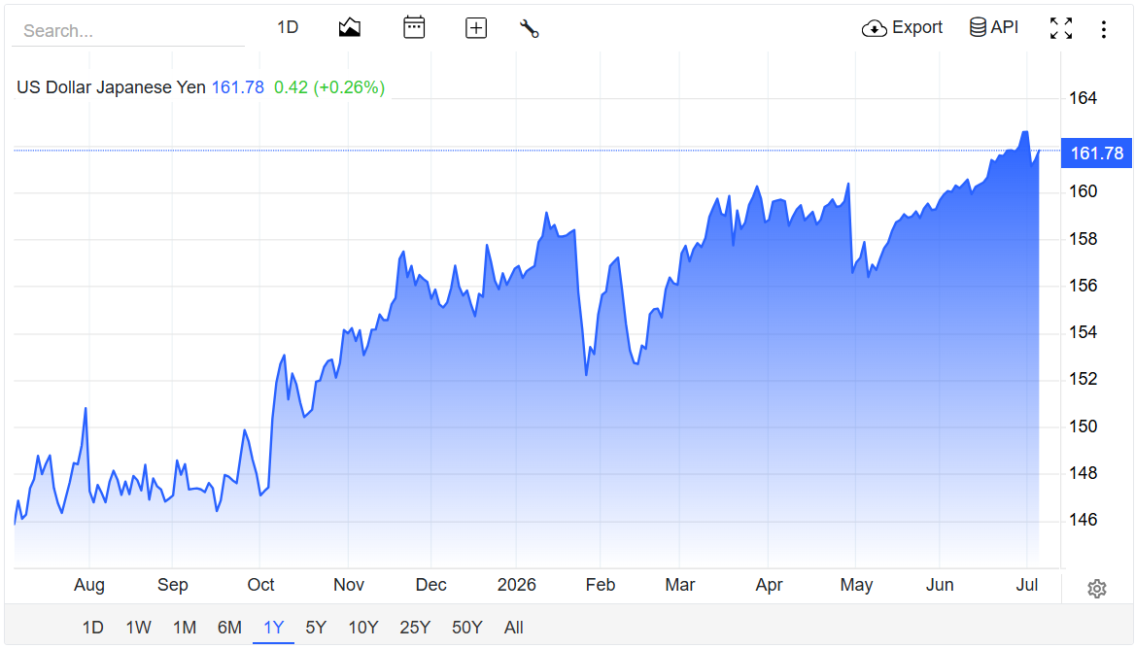Select the 1Y range tab
This screenshot has width=1135, height=648.
[274, 627]
